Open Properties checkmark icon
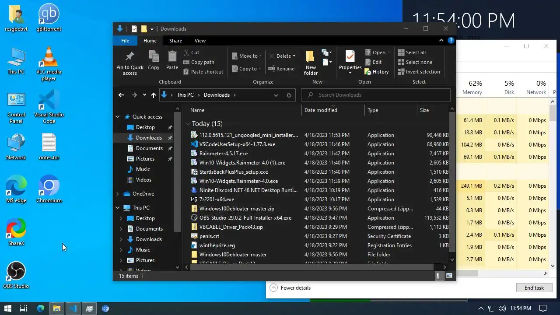This screenshot has width=560, height=315. 350,56
